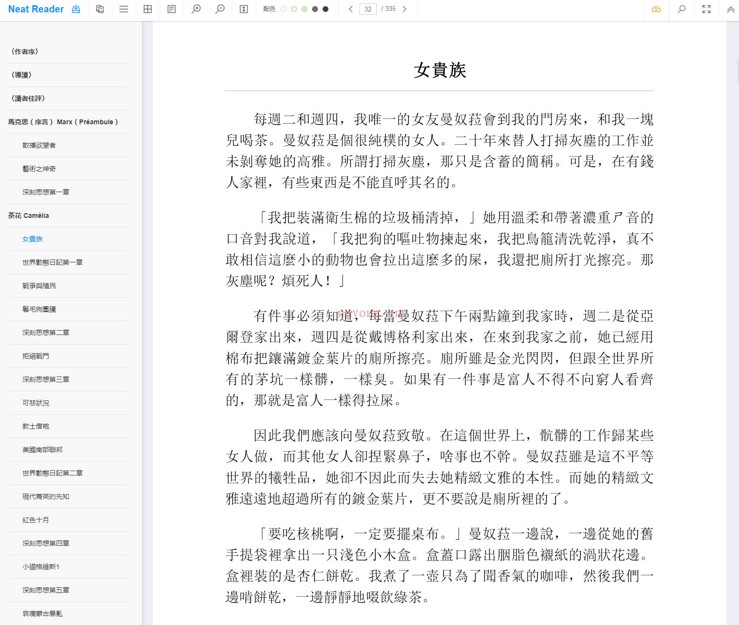This screenshot has height=625, width=739.
Task: Open the 戰爭與殖民 chapter
Action: pos(39,286)
